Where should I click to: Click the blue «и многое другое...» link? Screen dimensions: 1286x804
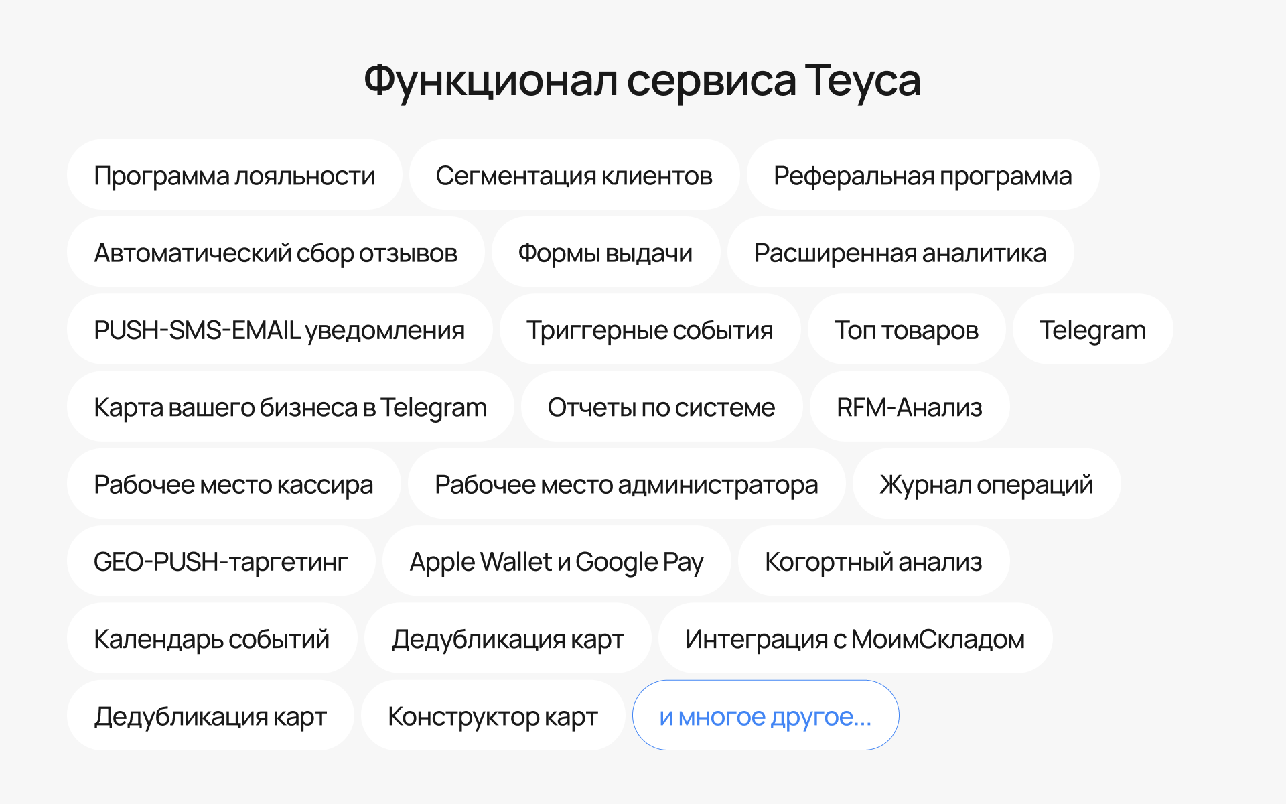click(x=766, y=716)
